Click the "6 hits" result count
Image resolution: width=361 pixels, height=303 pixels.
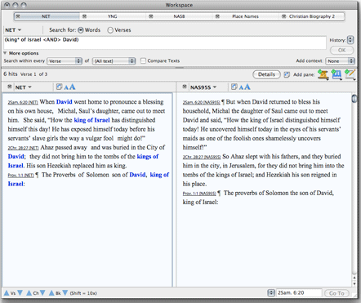pyautogui.click(x=11, y=74)
